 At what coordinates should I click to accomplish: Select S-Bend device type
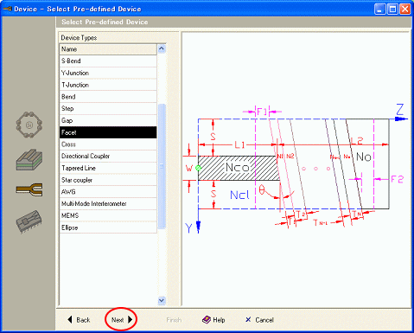(108, 61)
